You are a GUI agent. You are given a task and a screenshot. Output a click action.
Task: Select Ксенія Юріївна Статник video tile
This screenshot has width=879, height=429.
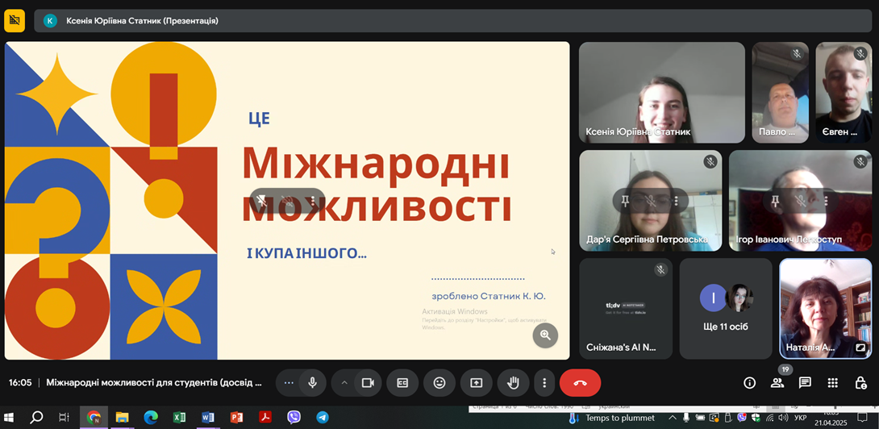661,93
